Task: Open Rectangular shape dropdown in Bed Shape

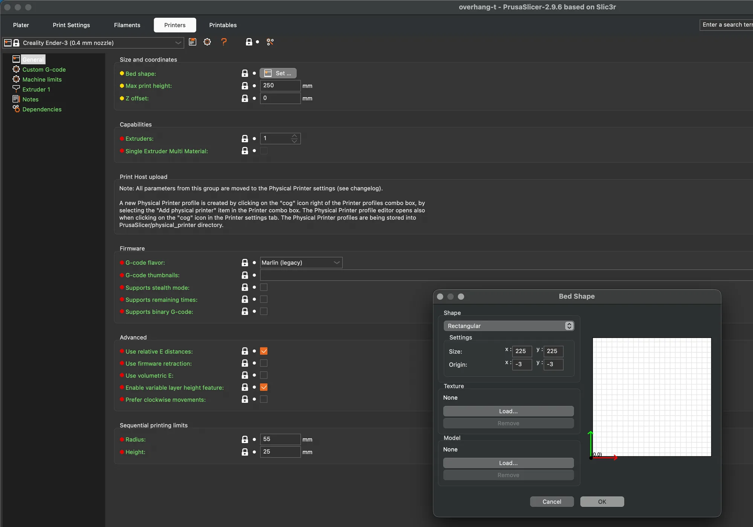Action: coord(509,326)
